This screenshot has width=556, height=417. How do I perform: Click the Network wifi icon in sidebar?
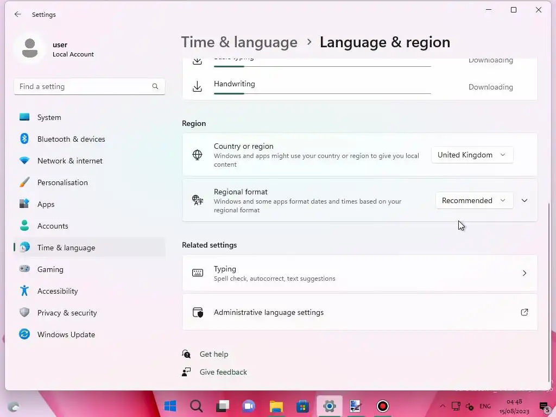(24, 161)
